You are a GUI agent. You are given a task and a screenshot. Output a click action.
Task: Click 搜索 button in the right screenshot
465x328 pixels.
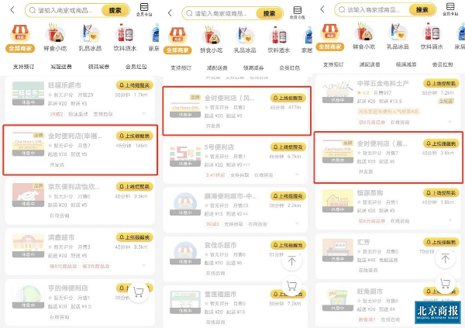[x=422, y=10]
